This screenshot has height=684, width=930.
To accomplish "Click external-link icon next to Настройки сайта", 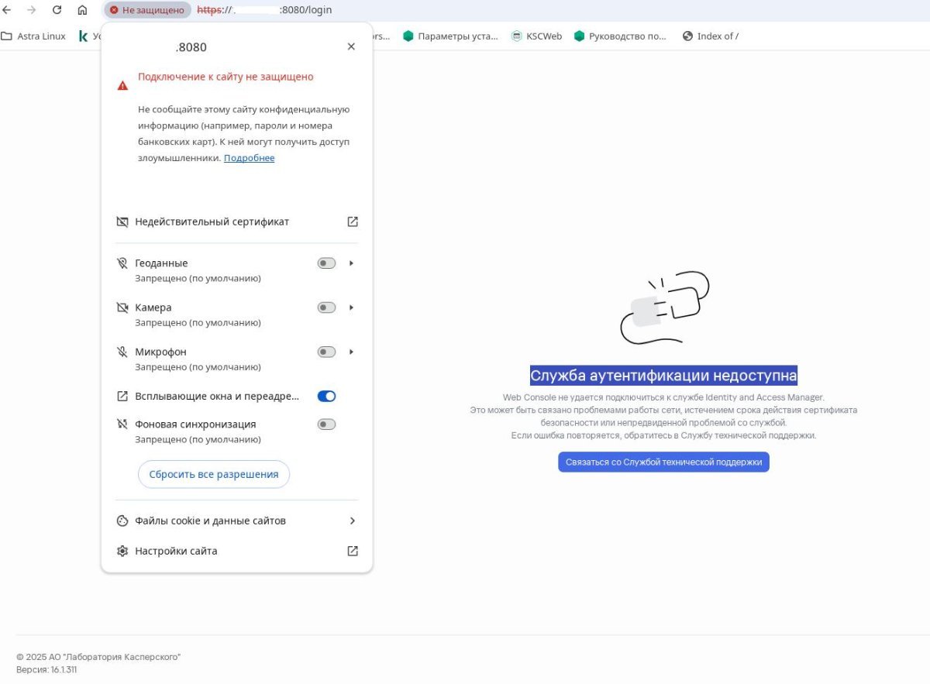I will 353,551.
